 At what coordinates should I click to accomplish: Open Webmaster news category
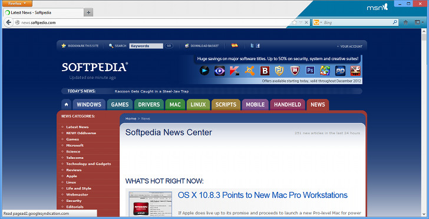(x=77, y=195)
